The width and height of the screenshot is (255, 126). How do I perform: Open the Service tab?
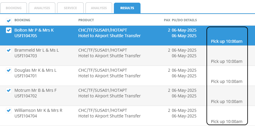pos(70,8)
